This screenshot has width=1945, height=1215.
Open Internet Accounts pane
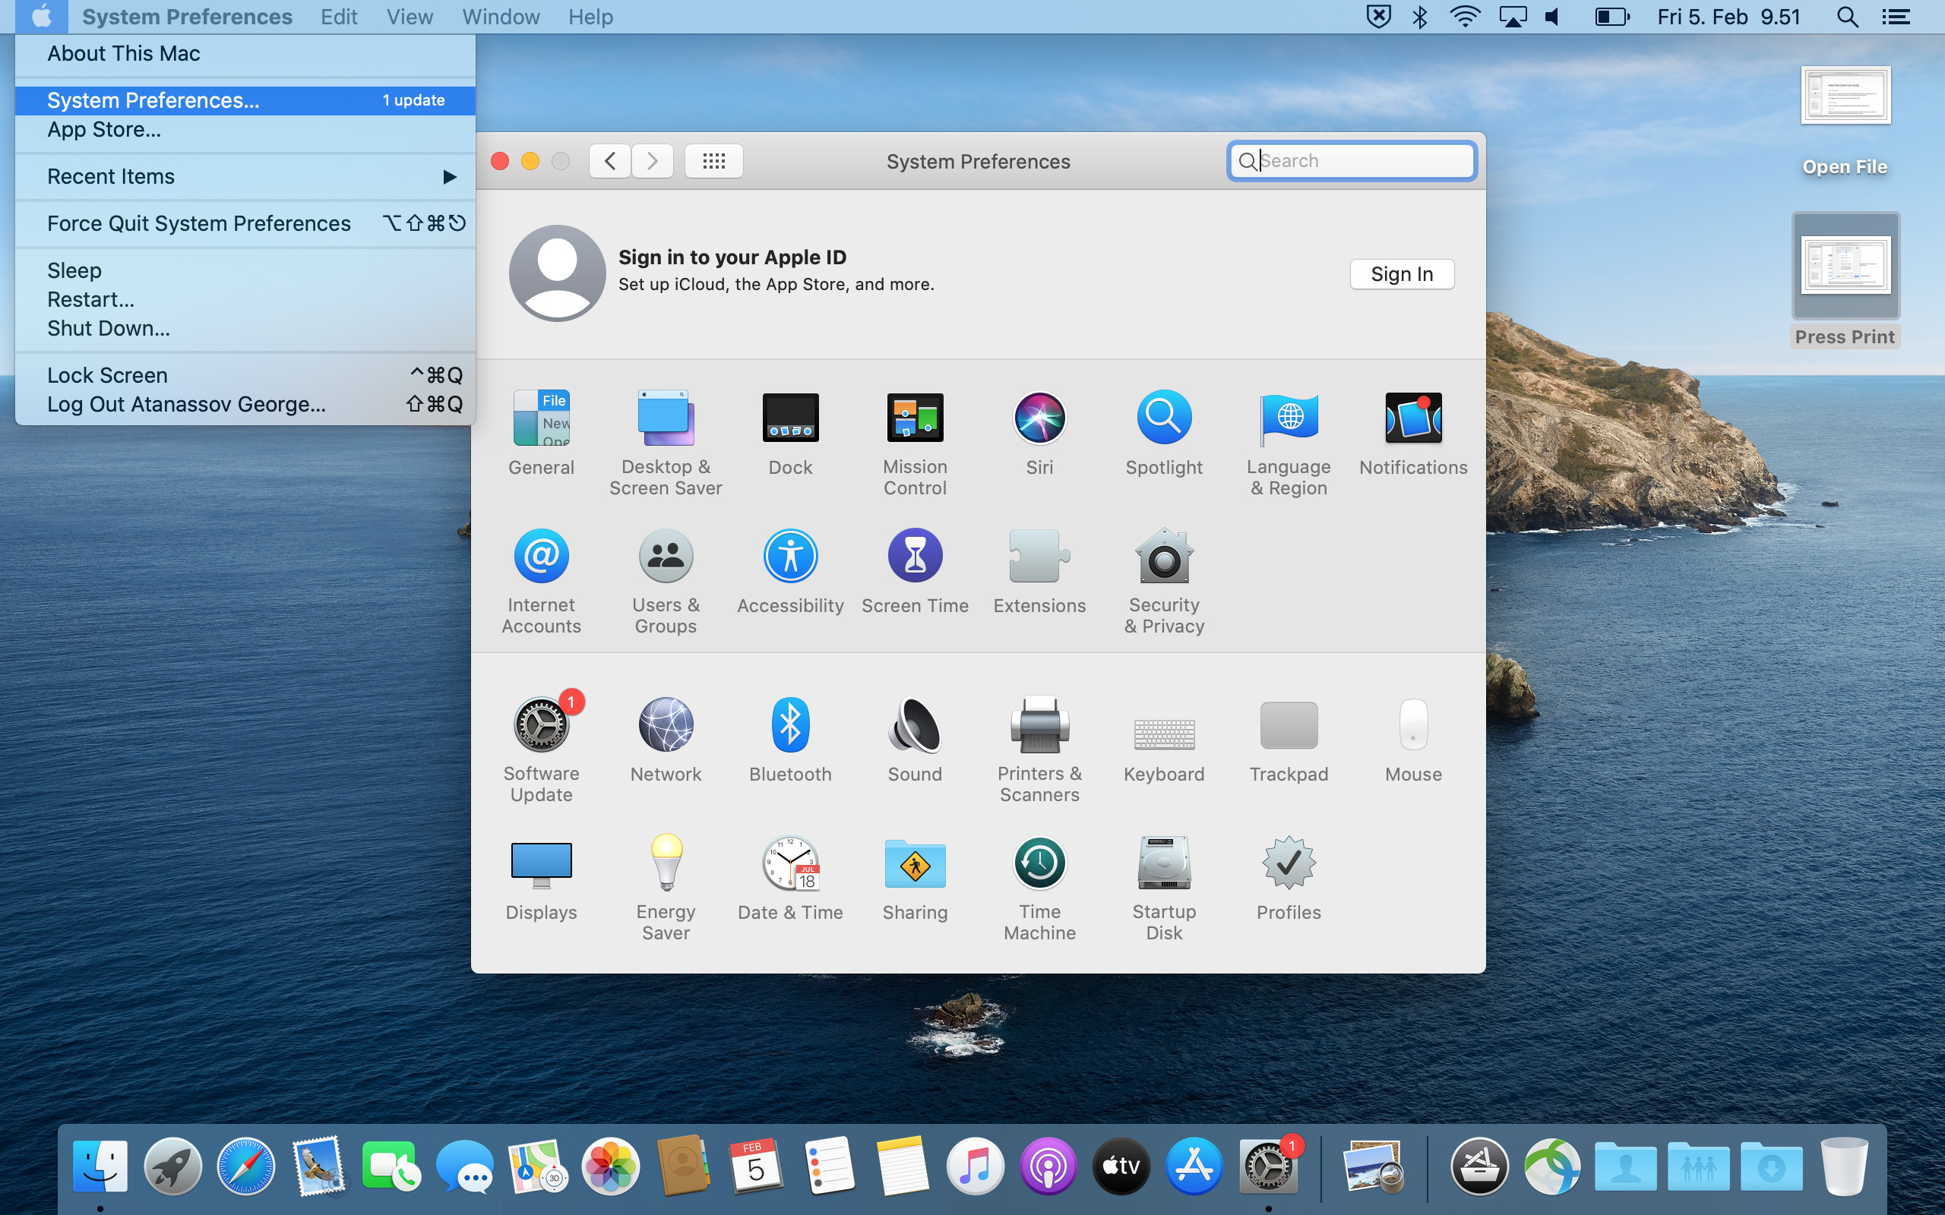541,581
